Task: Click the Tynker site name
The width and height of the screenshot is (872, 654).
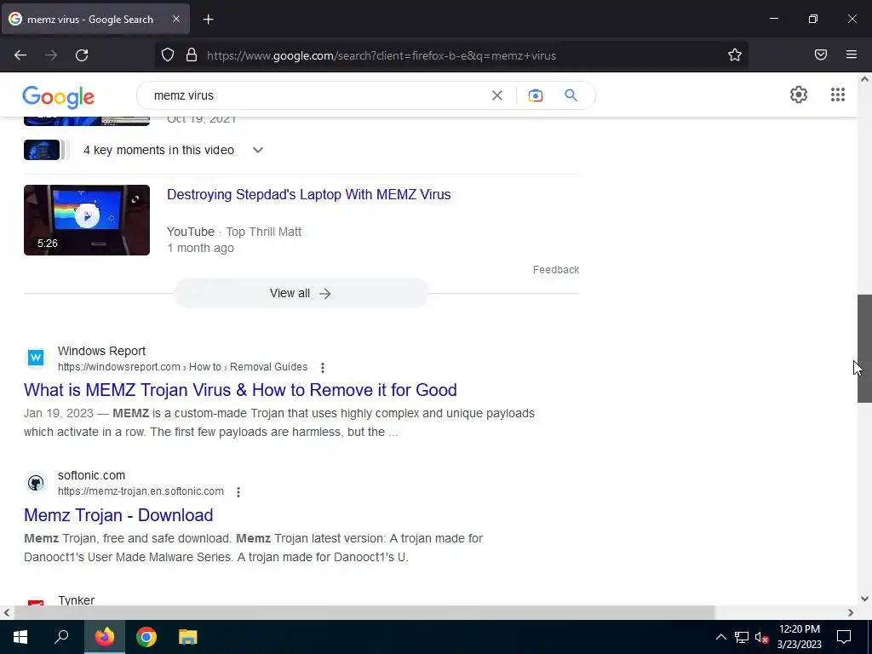Action: [x=76, y=600]
